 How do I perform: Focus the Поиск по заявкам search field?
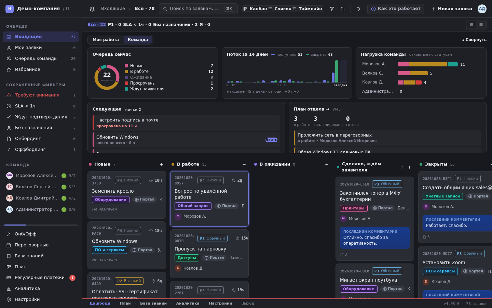[198, 9]
